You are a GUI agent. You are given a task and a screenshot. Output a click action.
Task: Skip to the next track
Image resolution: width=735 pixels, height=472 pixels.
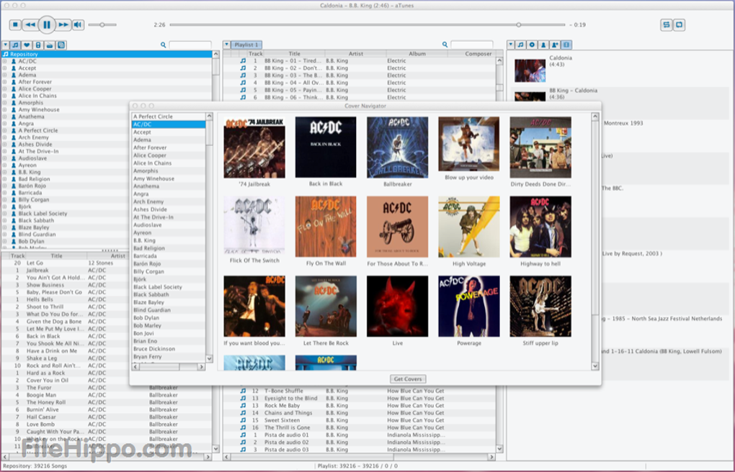click(63, 24)
